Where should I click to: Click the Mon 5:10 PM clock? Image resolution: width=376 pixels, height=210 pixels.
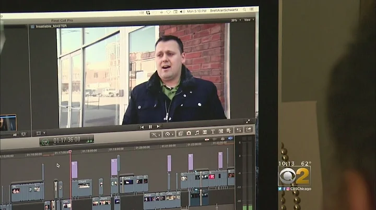[197, 11]
